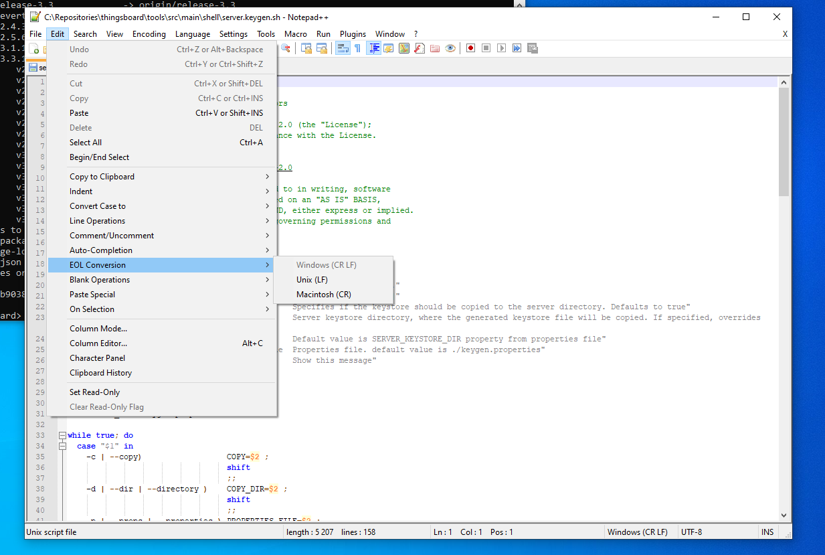Open the Run menu
Image resolution: width=825 pixels, height=555 pixels.
point(323,34)
